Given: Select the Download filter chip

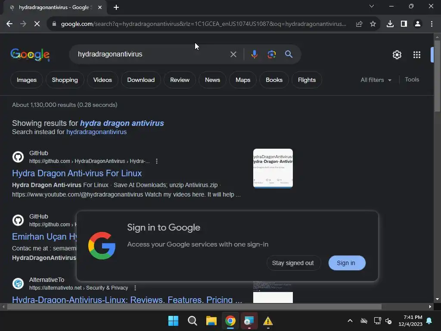Looking at the screenshot, I should [141, 80].
